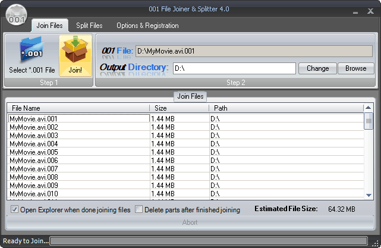Click the join progress bar
Screen dimensions: 381x248
pyautogui.click(x=209, y=241)
